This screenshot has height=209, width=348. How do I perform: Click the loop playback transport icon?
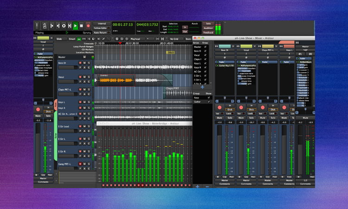(x=64, y=26)
